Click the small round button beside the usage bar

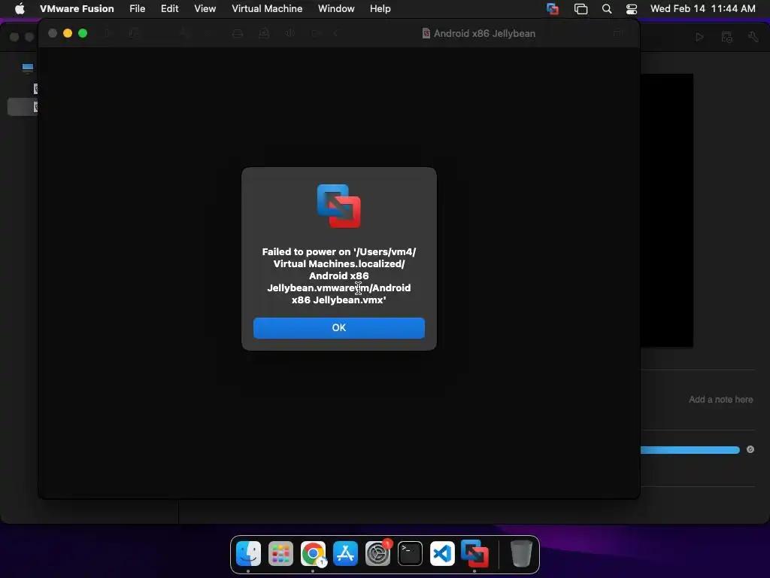[x=750, y=450]
